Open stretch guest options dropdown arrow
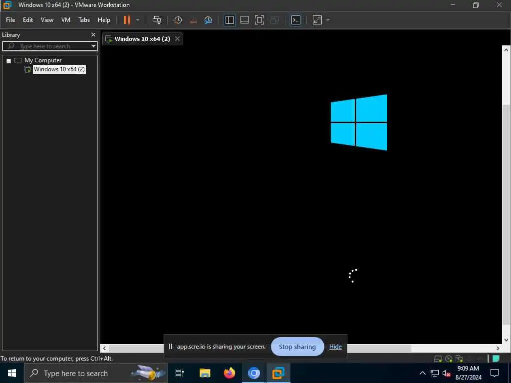The width and height of the screenshot is (511, 383). point(328,20)
